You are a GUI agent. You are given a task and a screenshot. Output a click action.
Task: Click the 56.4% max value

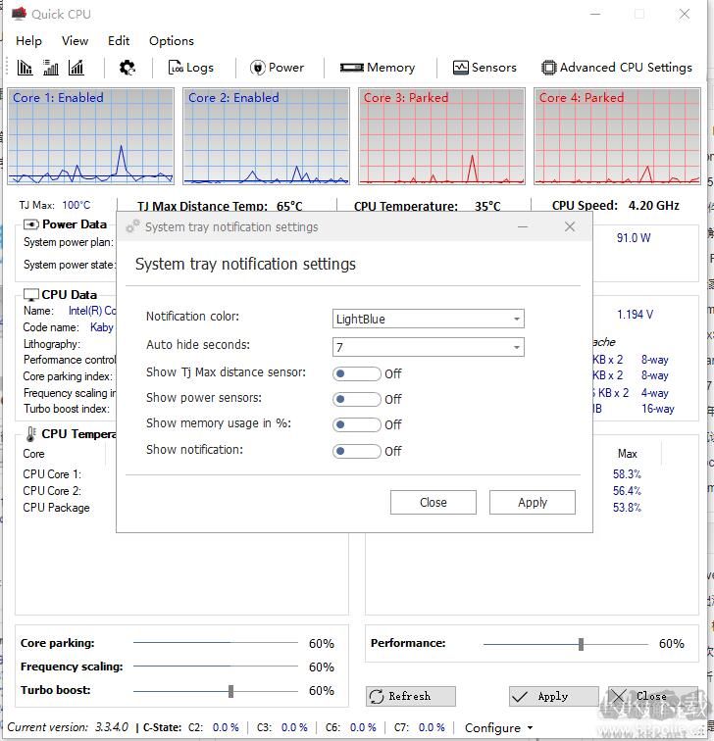627,490
